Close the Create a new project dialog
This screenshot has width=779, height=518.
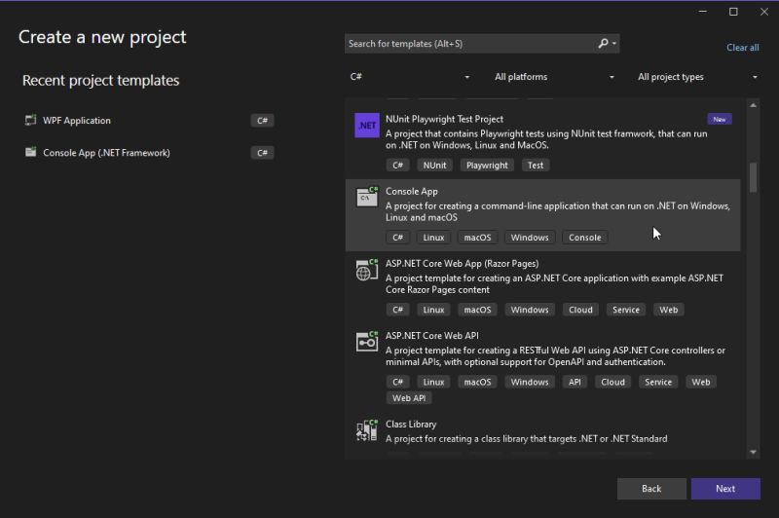click(764, 12)
